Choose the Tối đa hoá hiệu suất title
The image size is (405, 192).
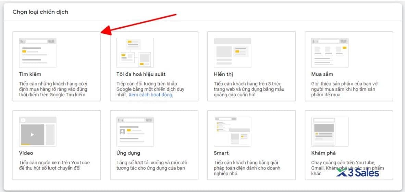click(141, 74)
